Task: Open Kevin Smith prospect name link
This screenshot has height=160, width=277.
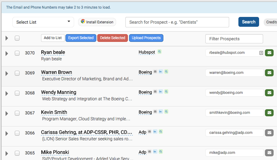Action: pos(54,112)
